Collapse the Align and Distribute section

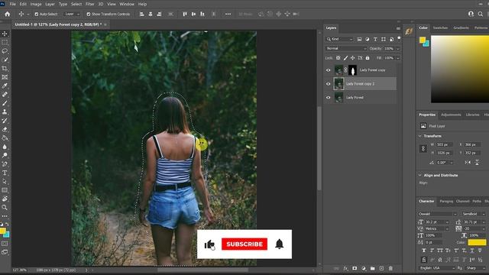420,175
